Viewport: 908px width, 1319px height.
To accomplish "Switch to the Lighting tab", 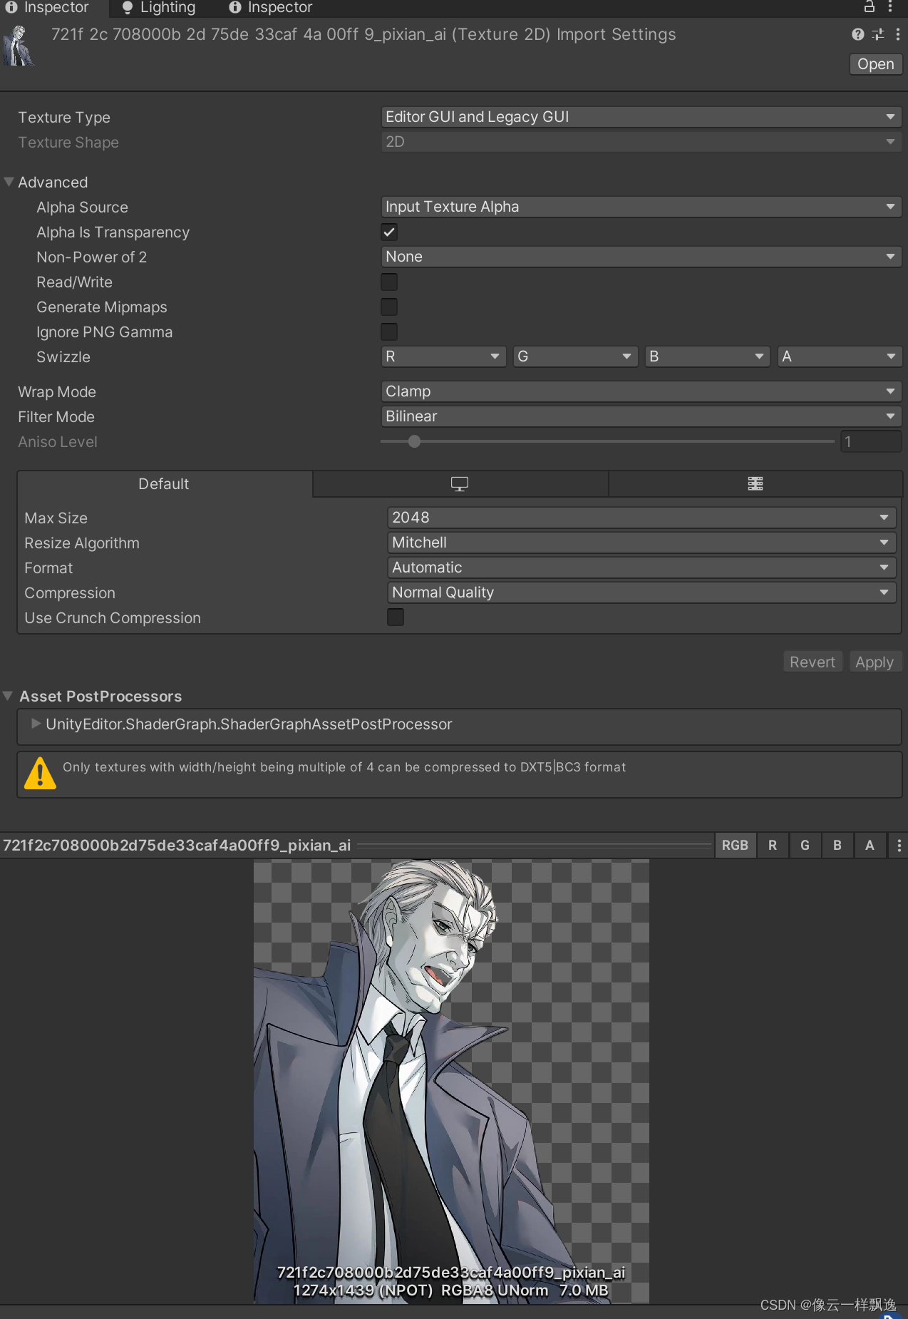I will click(158, 8).
